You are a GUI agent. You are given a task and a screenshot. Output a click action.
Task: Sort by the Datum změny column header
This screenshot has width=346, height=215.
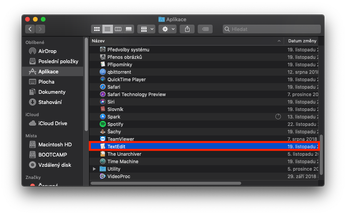302,41
